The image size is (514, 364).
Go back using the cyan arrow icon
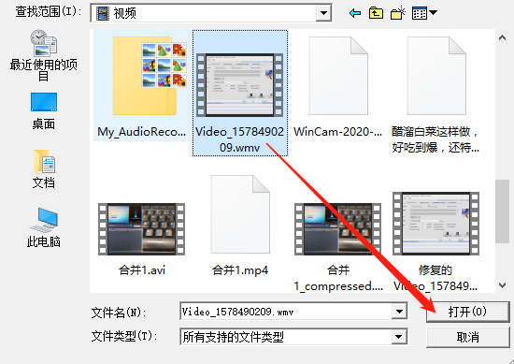click(355, 13)
